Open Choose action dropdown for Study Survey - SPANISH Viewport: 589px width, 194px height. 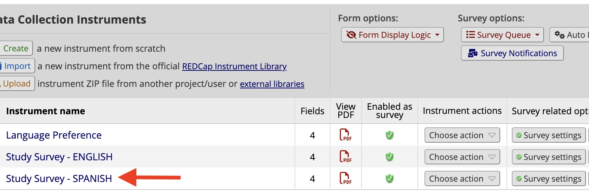[x=462, y=179]
